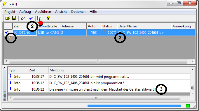This screenshot has width=199, height=111.
Task: Open the Projekt menu
Action: (10, 12)
